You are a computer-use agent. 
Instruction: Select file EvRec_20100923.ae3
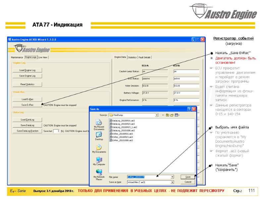[x=121, y=137]
